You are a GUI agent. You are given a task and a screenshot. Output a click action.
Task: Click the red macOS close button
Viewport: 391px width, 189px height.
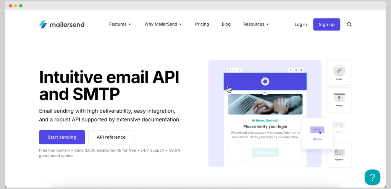tap(10, 6)
